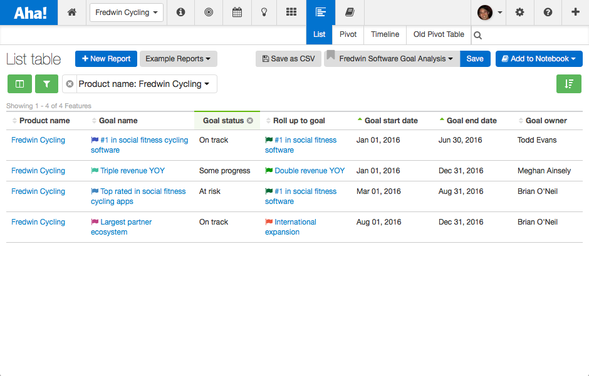Click the Aug 01, 2016 start date
Viewport: 589px width, 376px height.
[x=378, y=222]
